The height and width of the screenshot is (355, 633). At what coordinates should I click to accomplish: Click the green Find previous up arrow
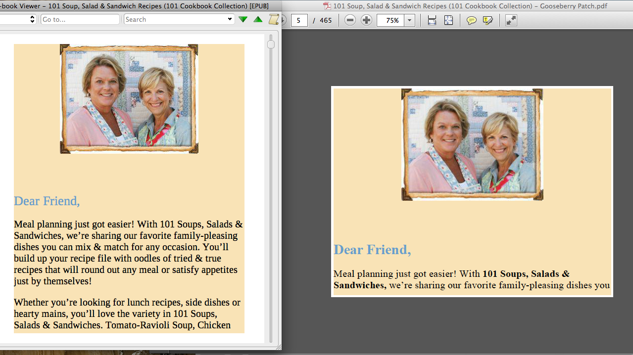pyautogui.click(x=258, y=19)
